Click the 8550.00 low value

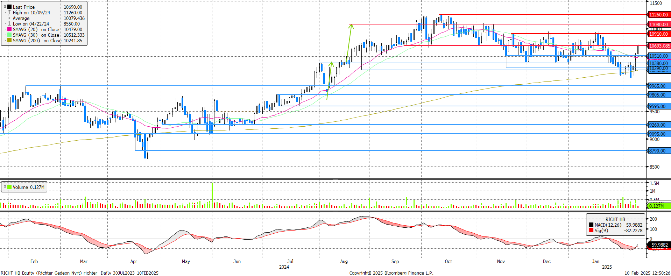point(72,24)
